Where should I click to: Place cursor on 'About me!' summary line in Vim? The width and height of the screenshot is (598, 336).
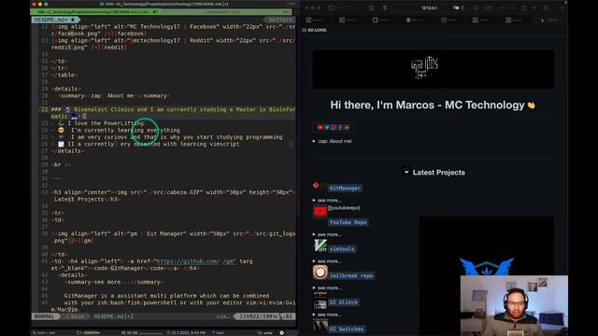click(x=114, y=95)
